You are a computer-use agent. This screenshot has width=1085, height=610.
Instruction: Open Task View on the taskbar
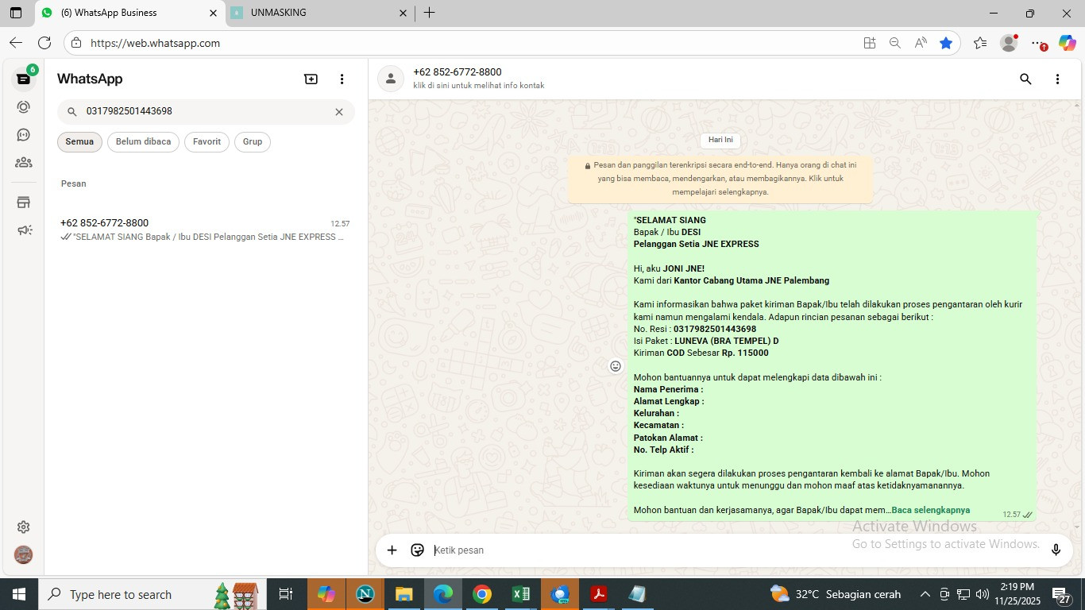click(286, 594)
